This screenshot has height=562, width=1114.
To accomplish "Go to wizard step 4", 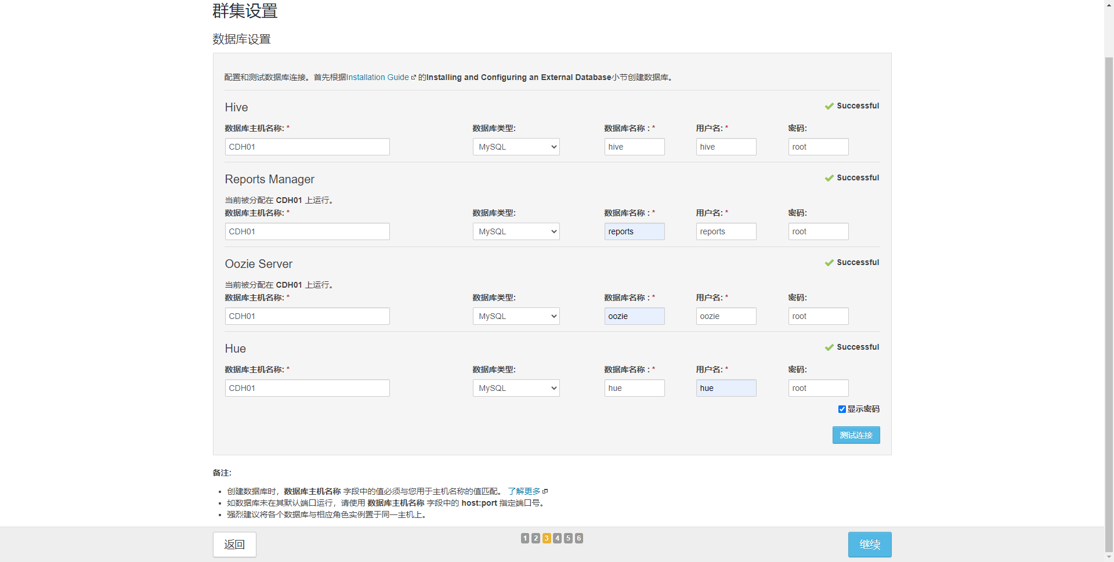I will point(557,538).
